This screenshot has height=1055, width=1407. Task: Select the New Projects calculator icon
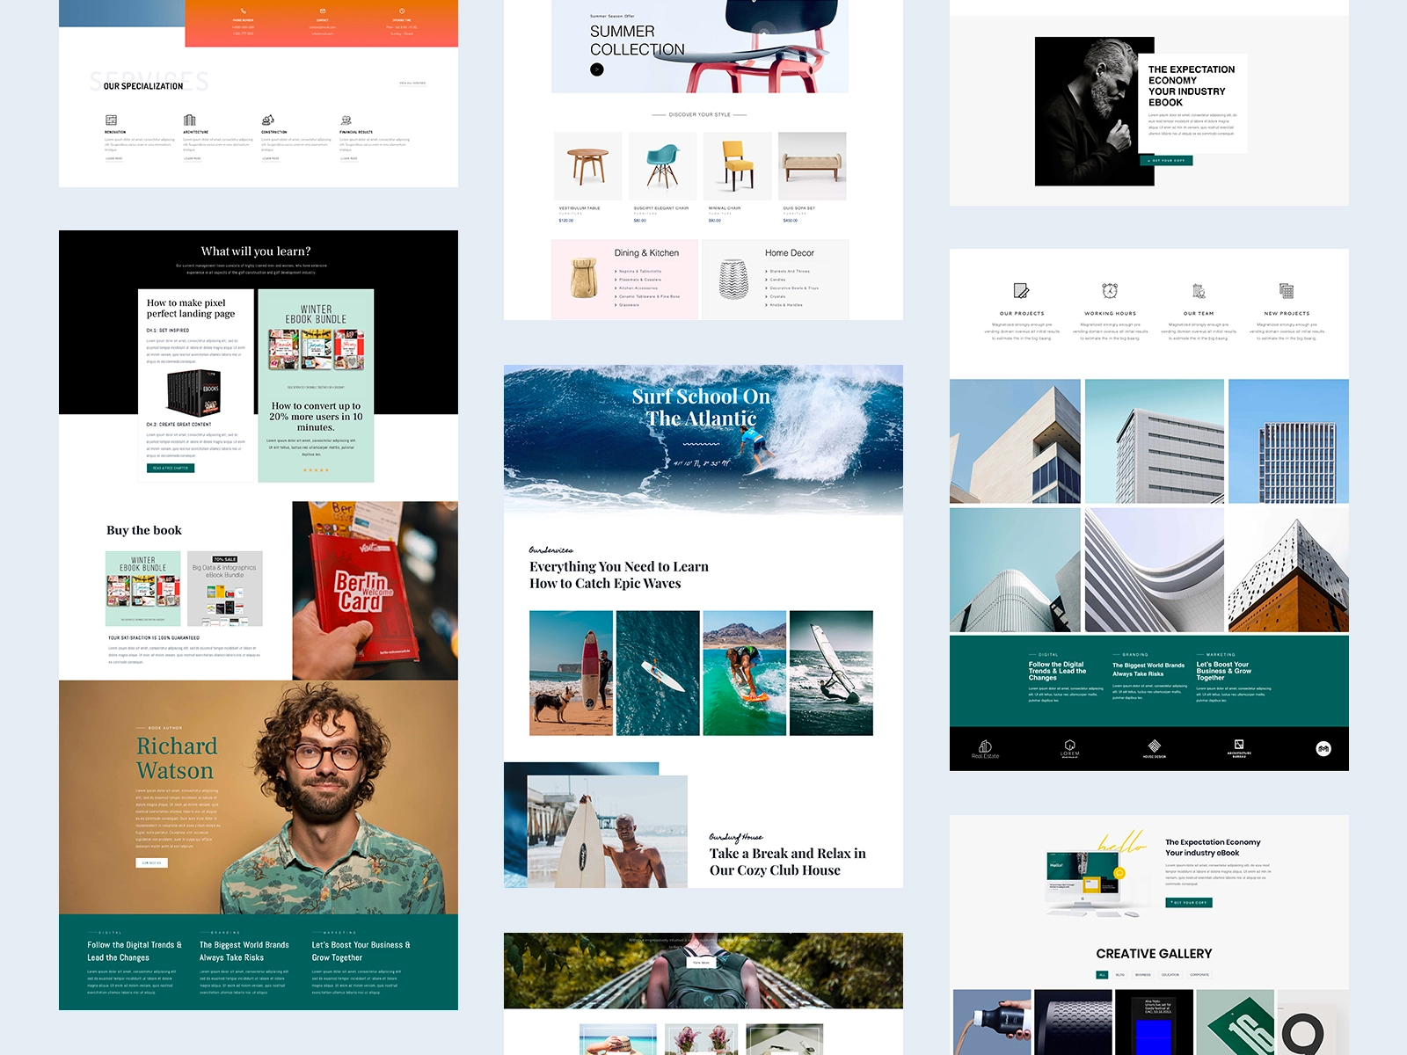click(x=1287, y=291)
